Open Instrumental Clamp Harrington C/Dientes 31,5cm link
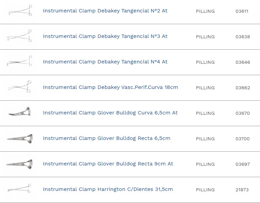This screenshot has height=203, width=260. click(108, 189)
